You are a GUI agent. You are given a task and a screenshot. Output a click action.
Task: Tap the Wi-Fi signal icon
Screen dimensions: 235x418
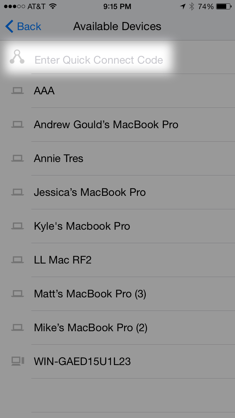tap(53, 7)
